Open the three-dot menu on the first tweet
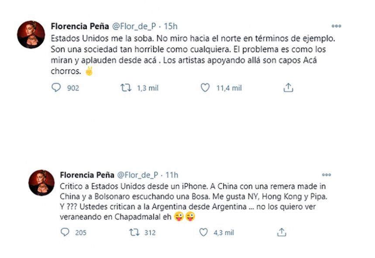This screenshot has width=375, height=258. tap(336, 26)
